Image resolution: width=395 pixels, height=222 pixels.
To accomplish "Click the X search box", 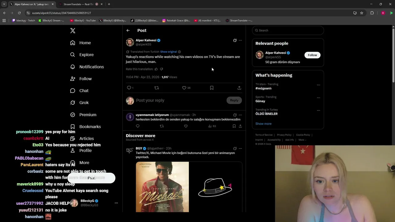I will coord(288,31).
